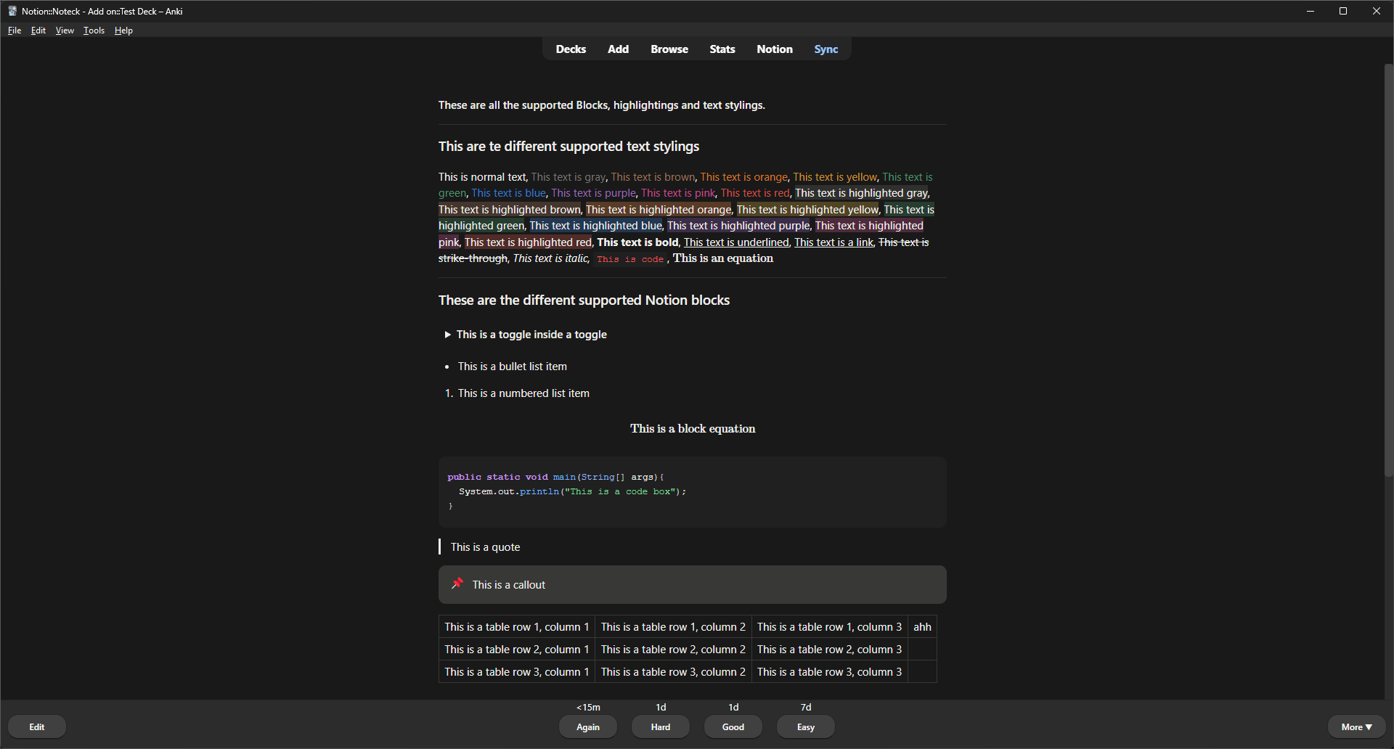Expand the 'toggle inside a toggle' triangle
The width and height of the screenshot is (1394, 749).
[448, 335]
